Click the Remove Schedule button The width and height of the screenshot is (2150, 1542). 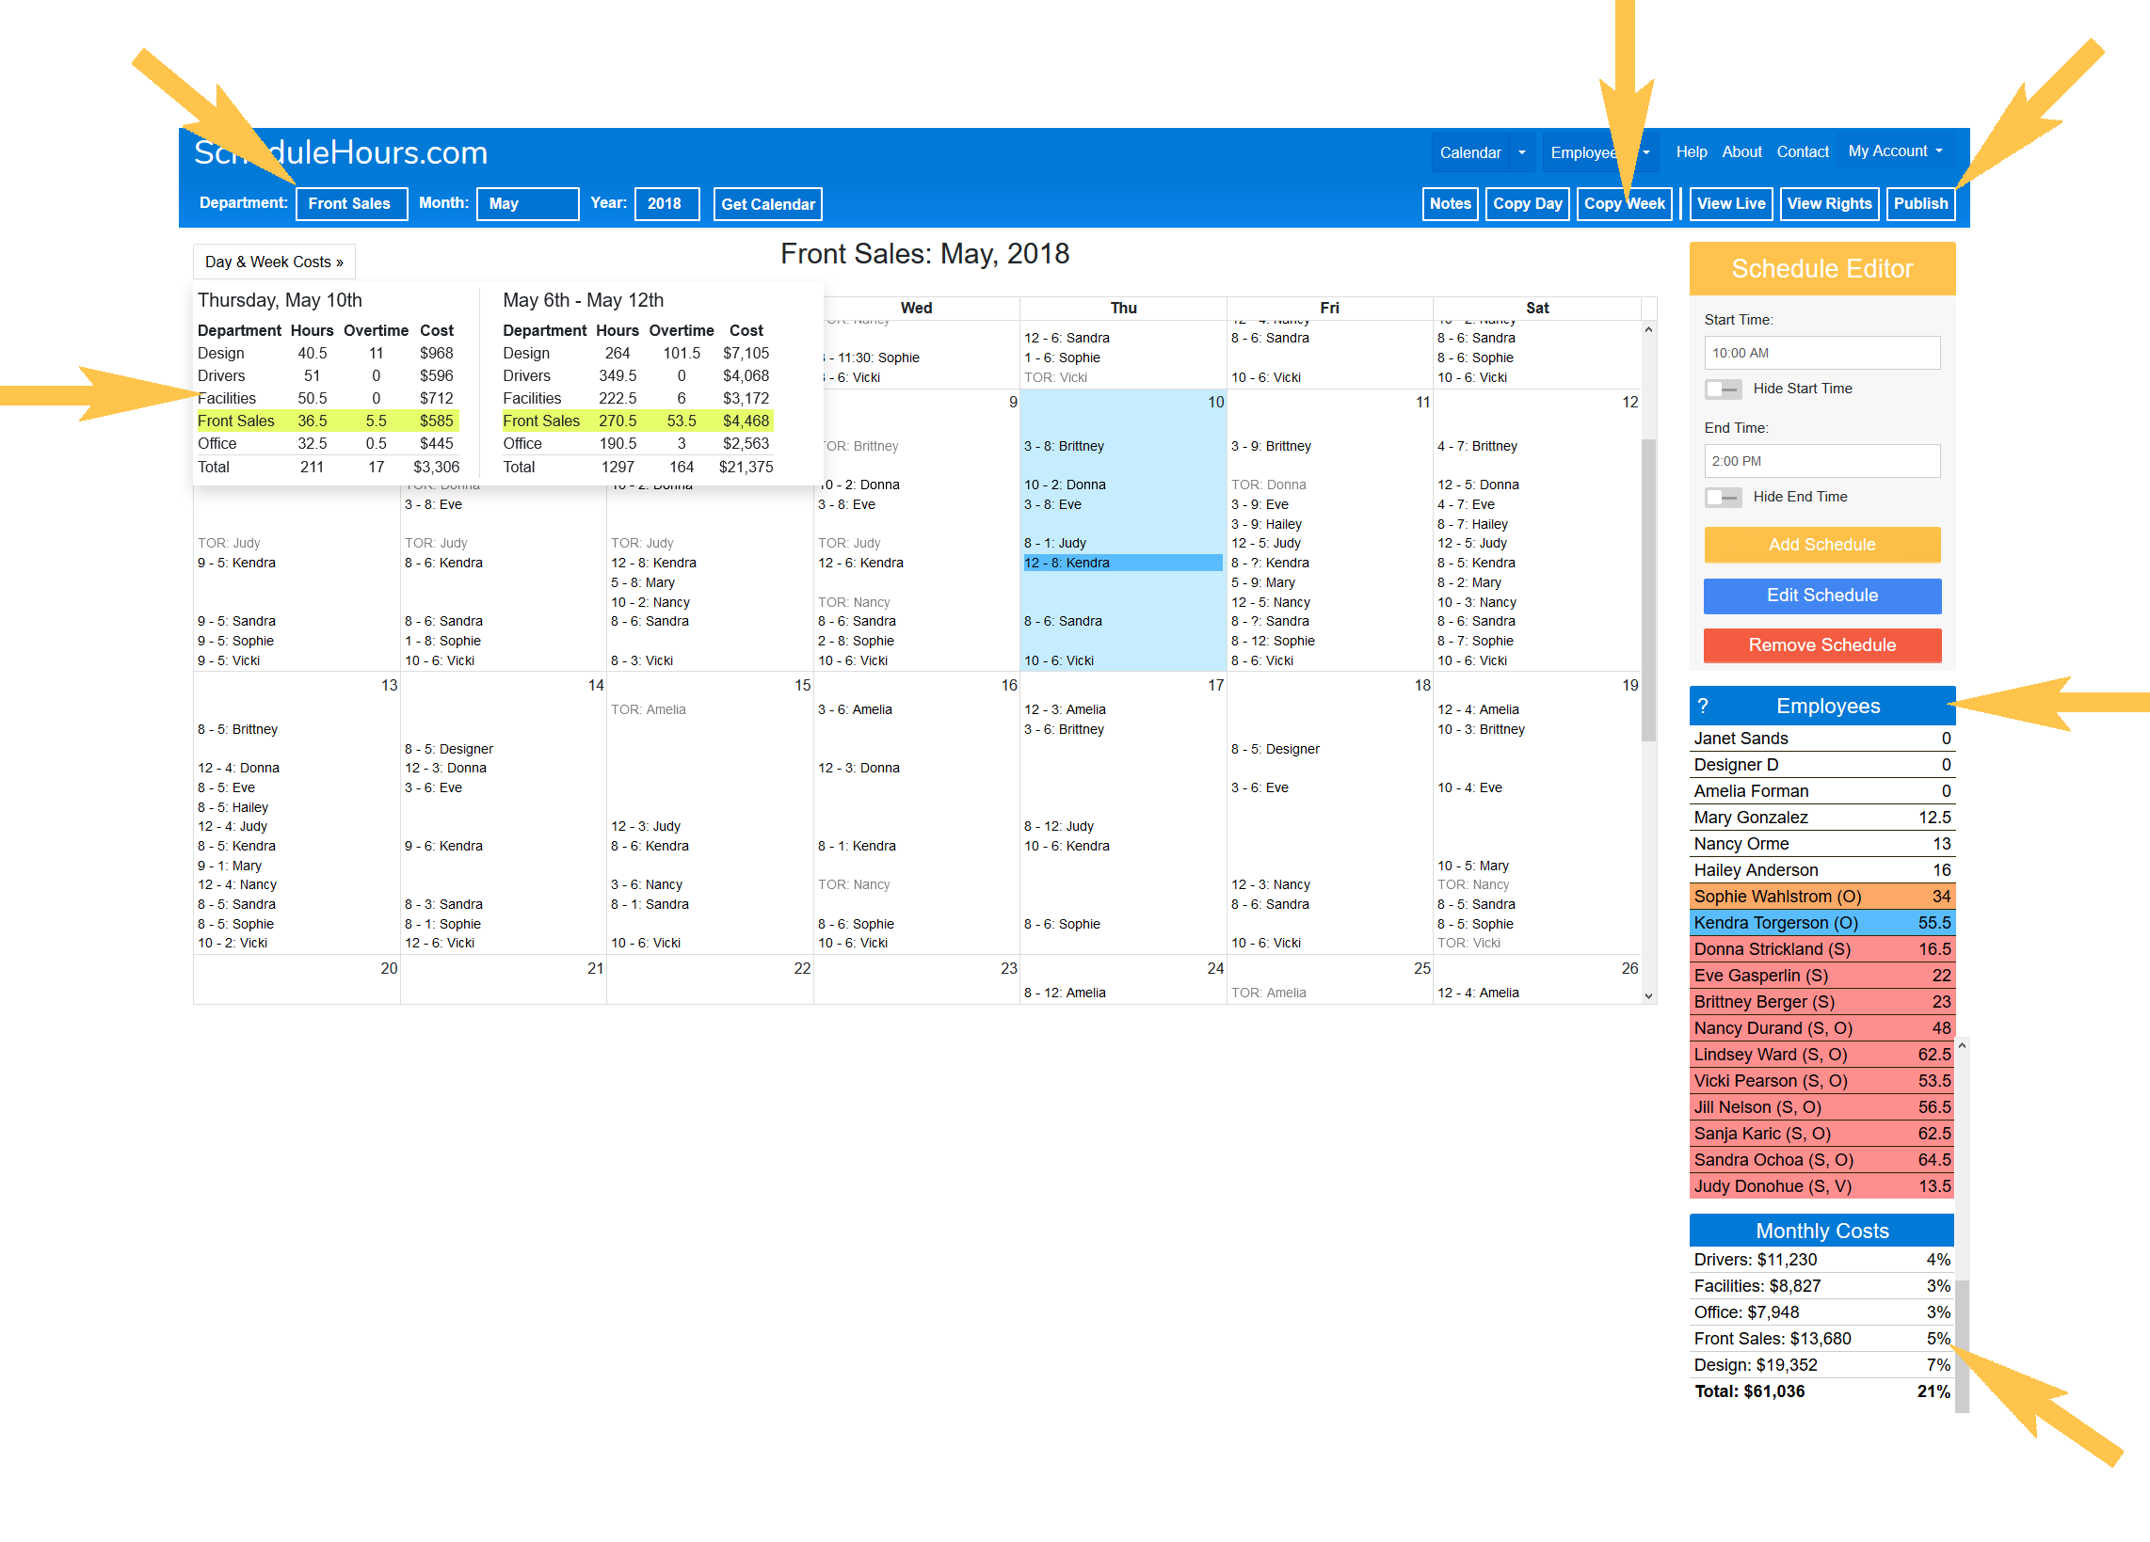[x=1821, y=645]
